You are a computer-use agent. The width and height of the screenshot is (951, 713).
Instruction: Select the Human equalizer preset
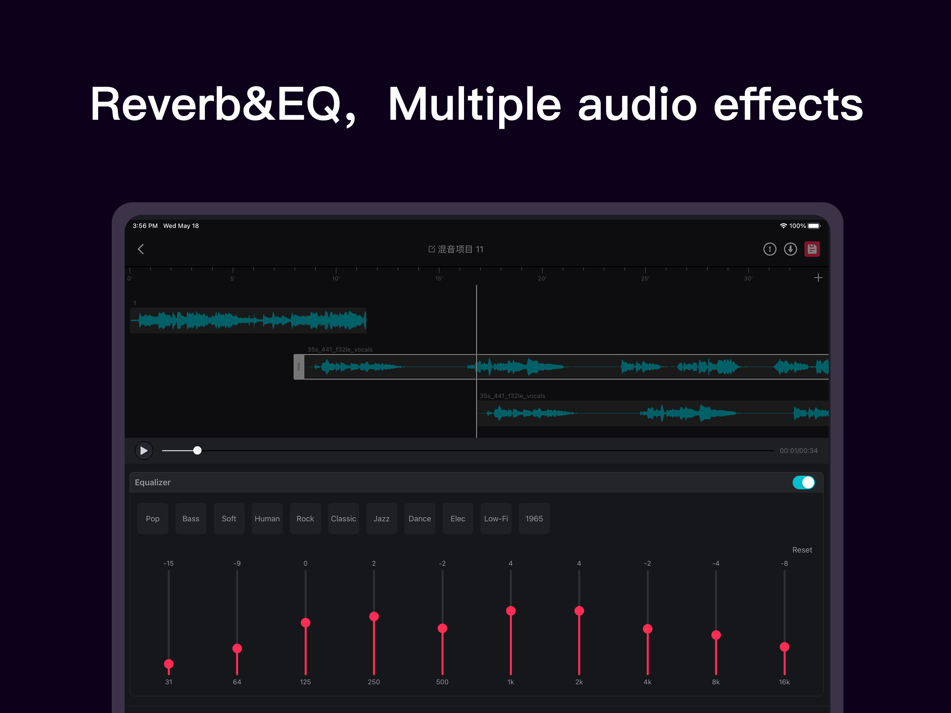tap(267, 519)
